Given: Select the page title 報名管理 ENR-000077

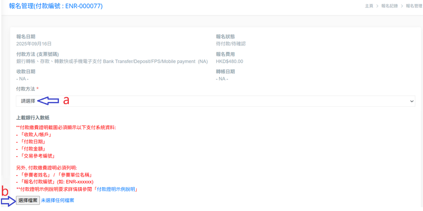Looking at the screenshot, I should point(56,6).
